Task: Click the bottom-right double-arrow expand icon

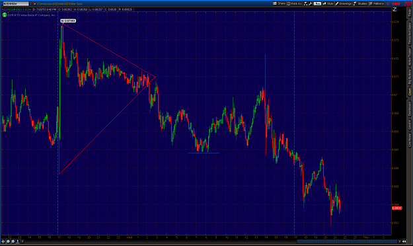Action: point(404,241)
